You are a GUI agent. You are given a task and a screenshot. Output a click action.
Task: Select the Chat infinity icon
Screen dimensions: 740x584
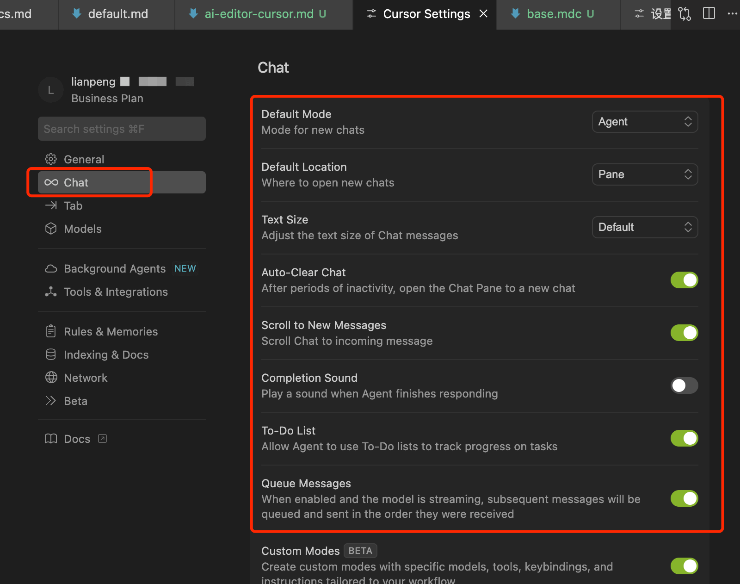coord(51,182)
